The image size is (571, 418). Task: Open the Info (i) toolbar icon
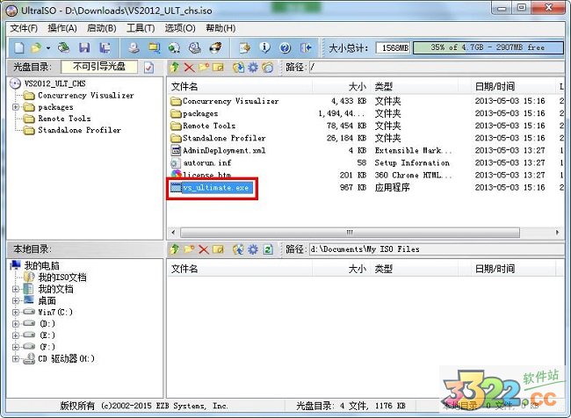(264, 47)
